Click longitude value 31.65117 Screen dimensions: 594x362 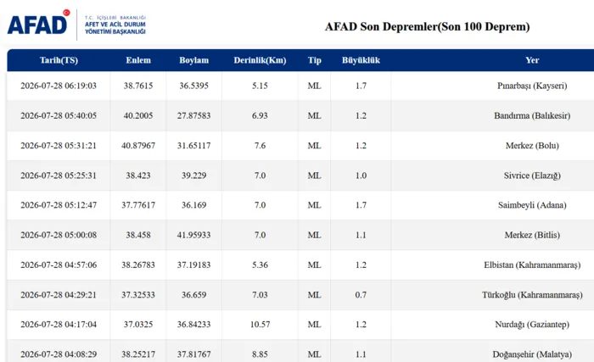coord(194,146)
